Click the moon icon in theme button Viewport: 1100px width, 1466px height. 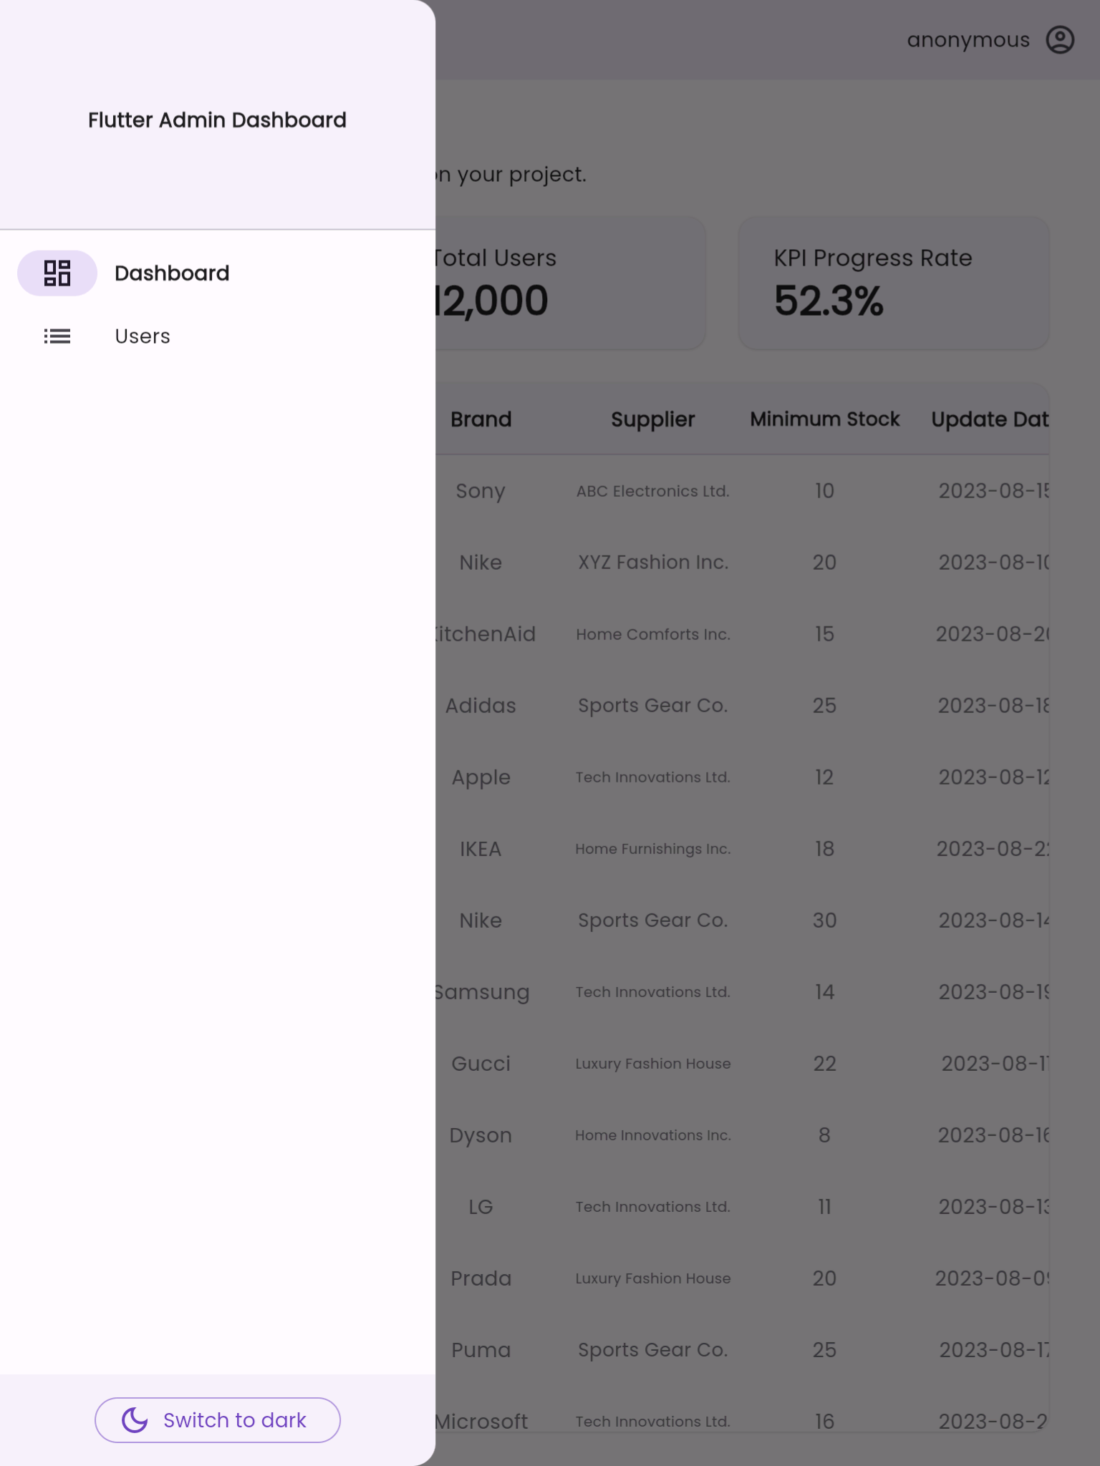(x=135, y=1420)
